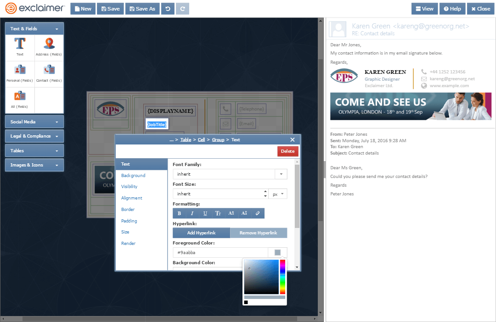The width and height of the screenshot is (496, 322).
Task: Click the black swatch in color picker
Action: click(246, 302)
